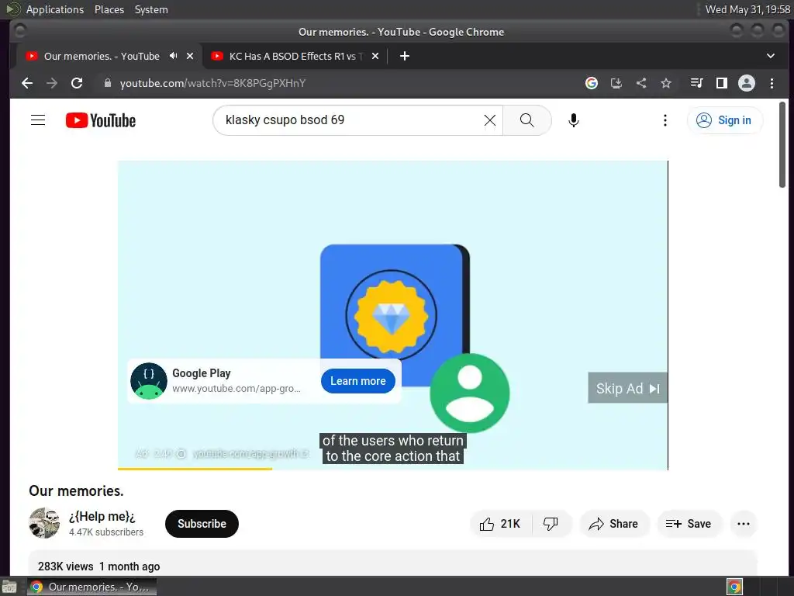Viewport: 794px width, 596px height.
Task: Click the clock showing Wed May 31
Action: (x=747, y=9)
